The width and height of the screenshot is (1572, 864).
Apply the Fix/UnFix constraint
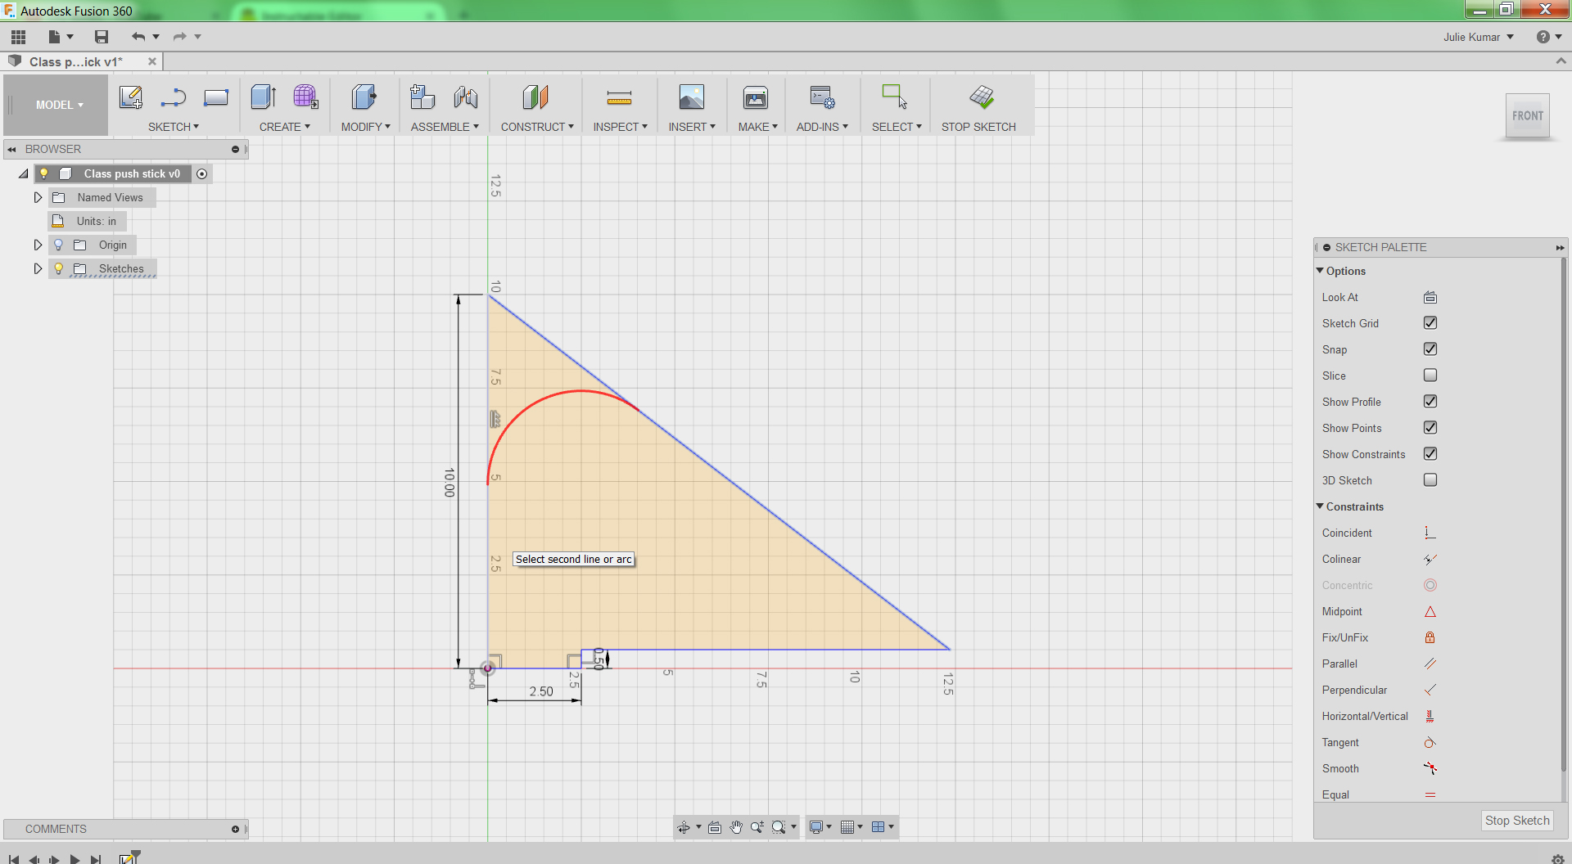point(1430,638)
